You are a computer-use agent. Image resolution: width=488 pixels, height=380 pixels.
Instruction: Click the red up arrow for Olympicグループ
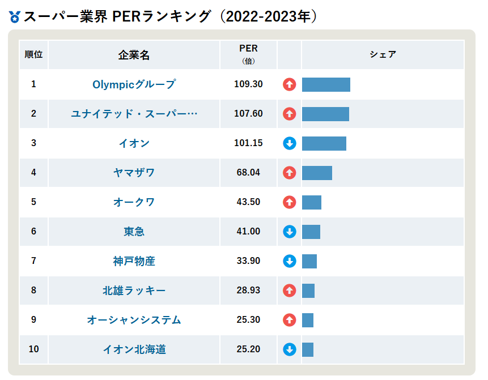tap(289, 84)
